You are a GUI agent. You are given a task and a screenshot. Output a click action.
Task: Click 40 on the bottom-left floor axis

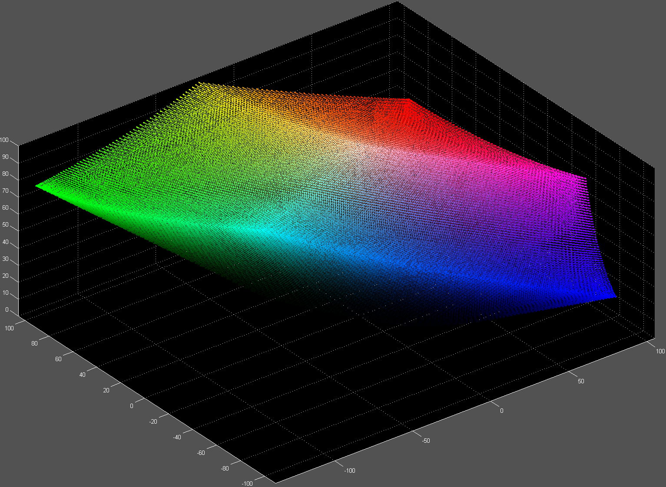83,375
